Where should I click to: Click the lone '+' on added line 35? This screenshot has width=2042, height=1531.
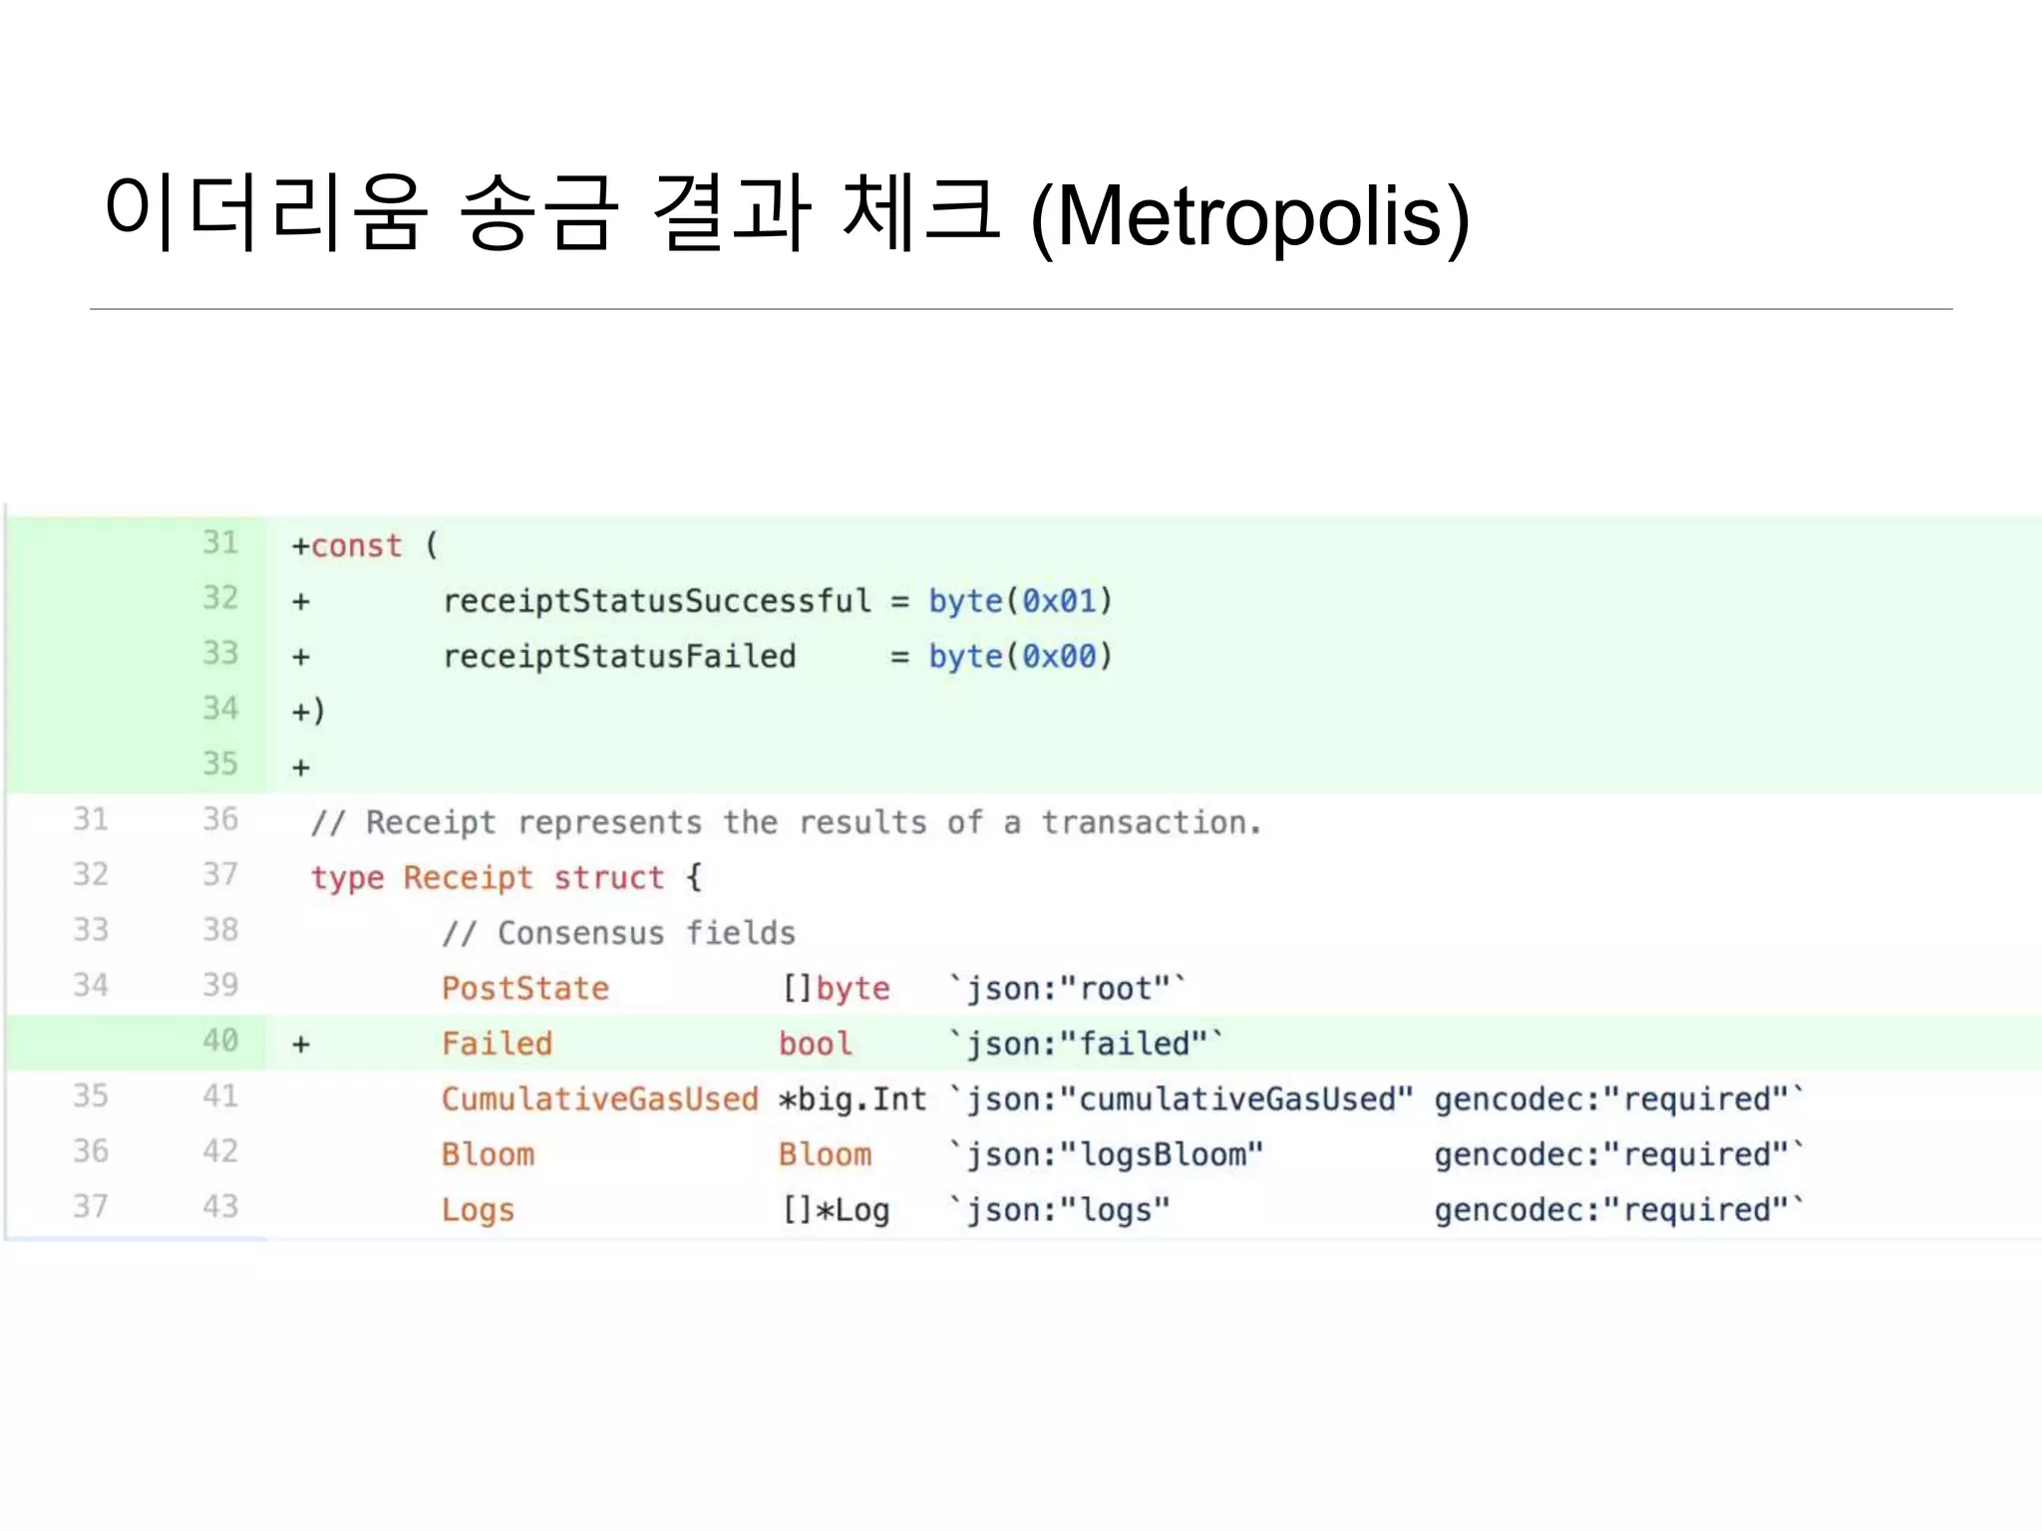[x=301, y=768]
